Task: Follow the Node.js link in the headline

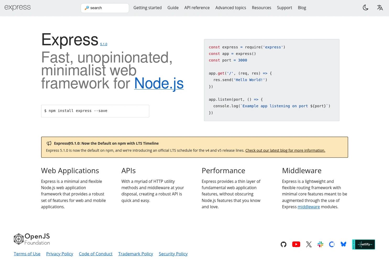Action: [159, 83]
